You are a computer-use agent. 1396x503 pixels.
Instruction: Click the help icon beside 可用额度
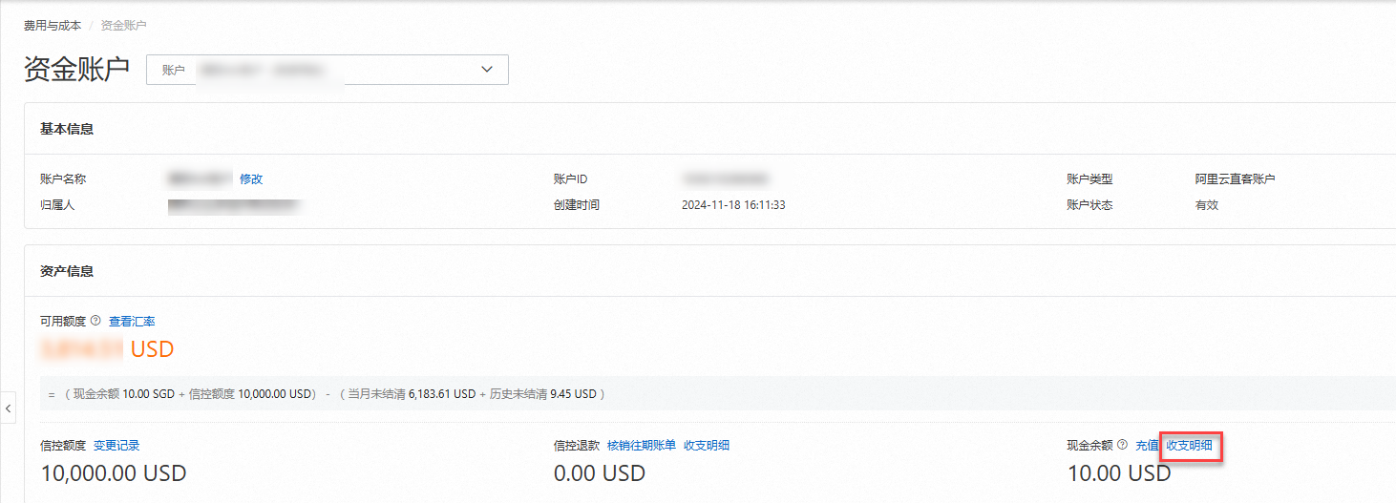(95, 321)
